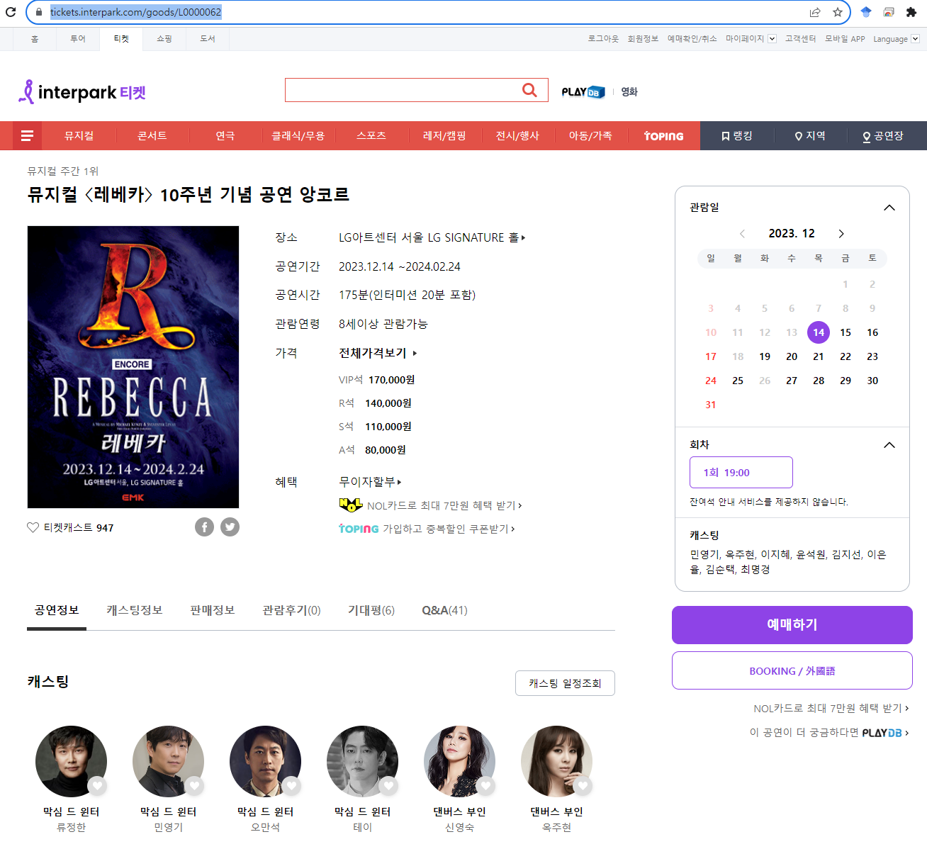Share the show on Facebook
Screen dimensions: 927x849
pyautogui.click(x=204, y=527)
